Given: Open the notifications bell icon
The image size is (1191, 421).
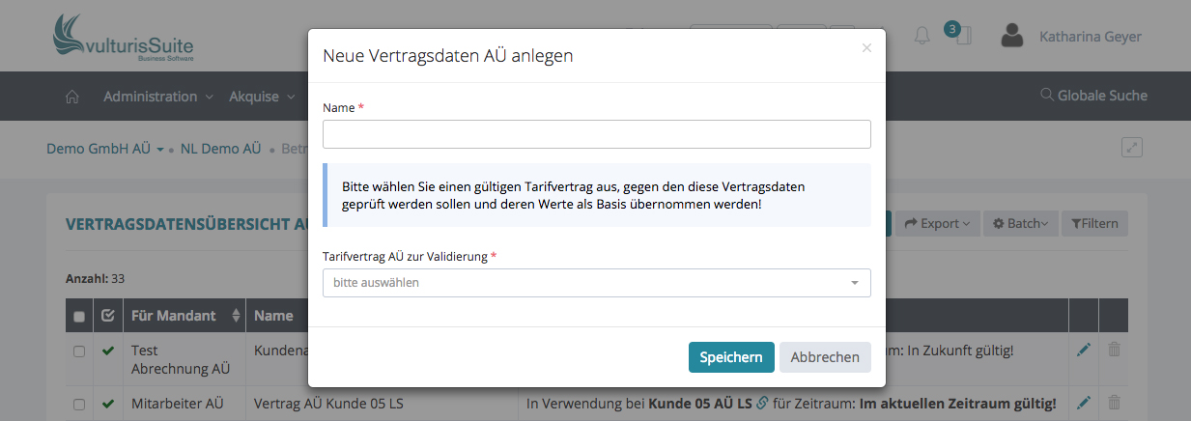Looking at the screenshot, I should pyautogui.click(x=922, y=37).
